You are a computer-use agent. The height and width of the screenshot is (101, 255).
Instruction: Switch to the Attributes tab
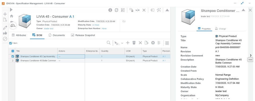[x=19, y=35]
